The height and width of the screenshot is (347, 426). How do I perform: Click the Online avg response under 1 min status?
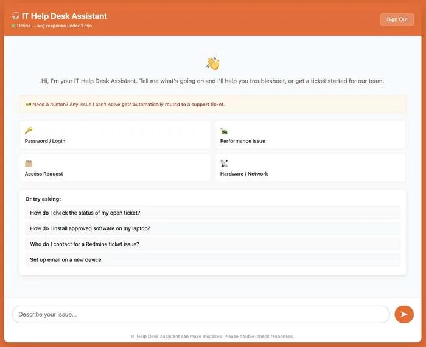[54, 26]
